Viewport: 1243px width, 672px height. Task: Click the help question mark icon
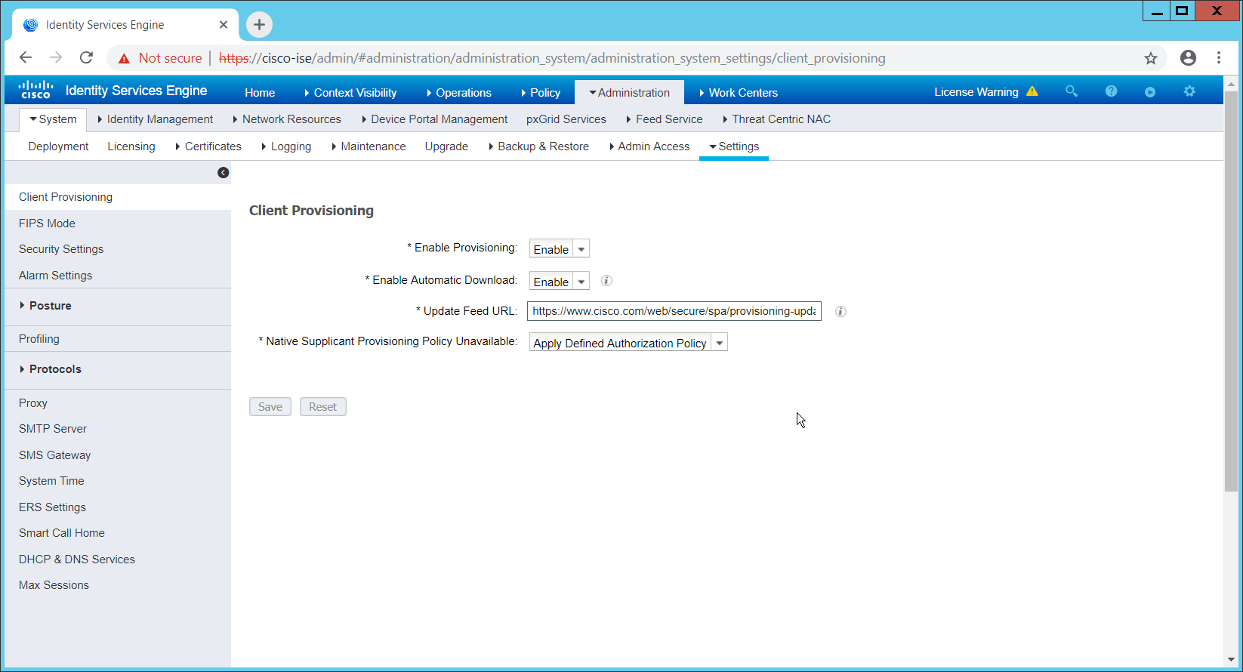pos(1111,91)
